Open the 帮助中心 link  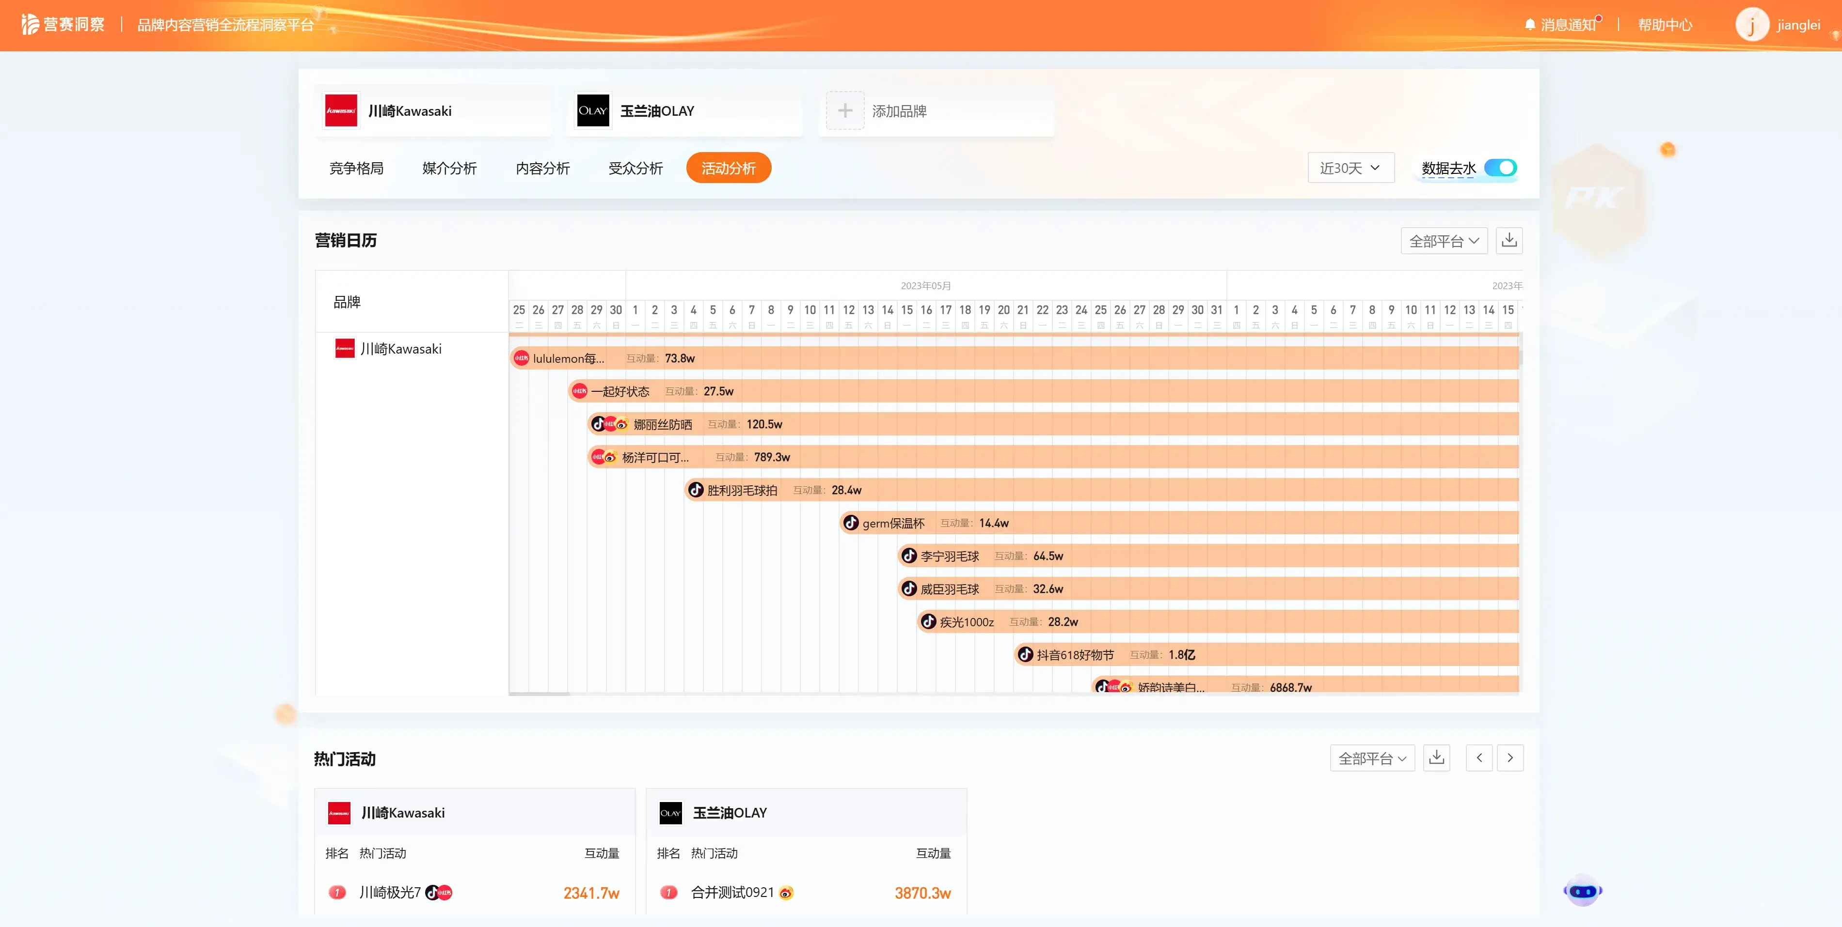coord(1665,25)
